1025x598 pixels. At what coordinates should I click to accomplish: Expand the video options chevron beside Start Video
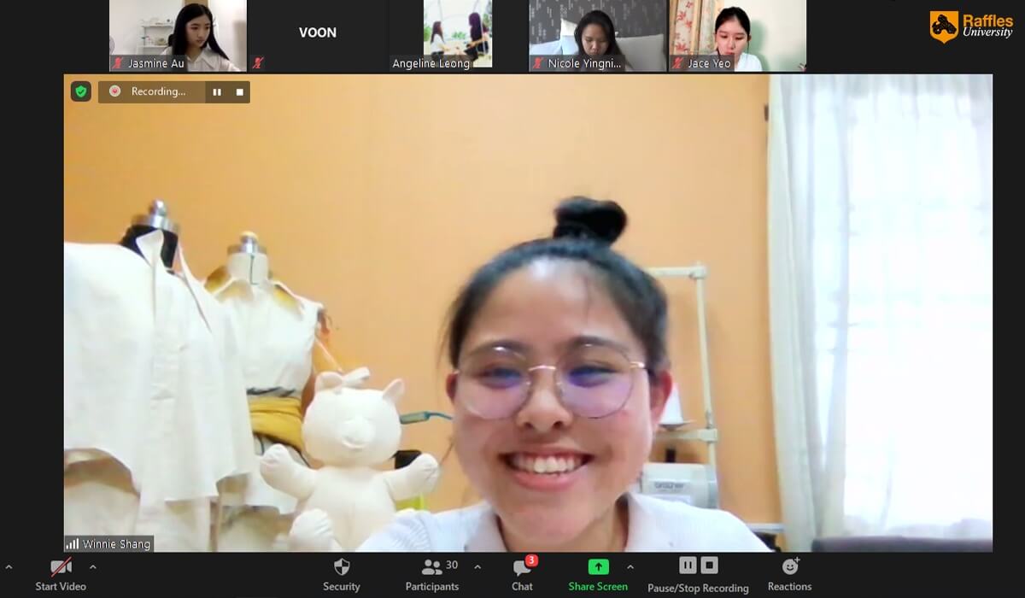click(92, 566)
